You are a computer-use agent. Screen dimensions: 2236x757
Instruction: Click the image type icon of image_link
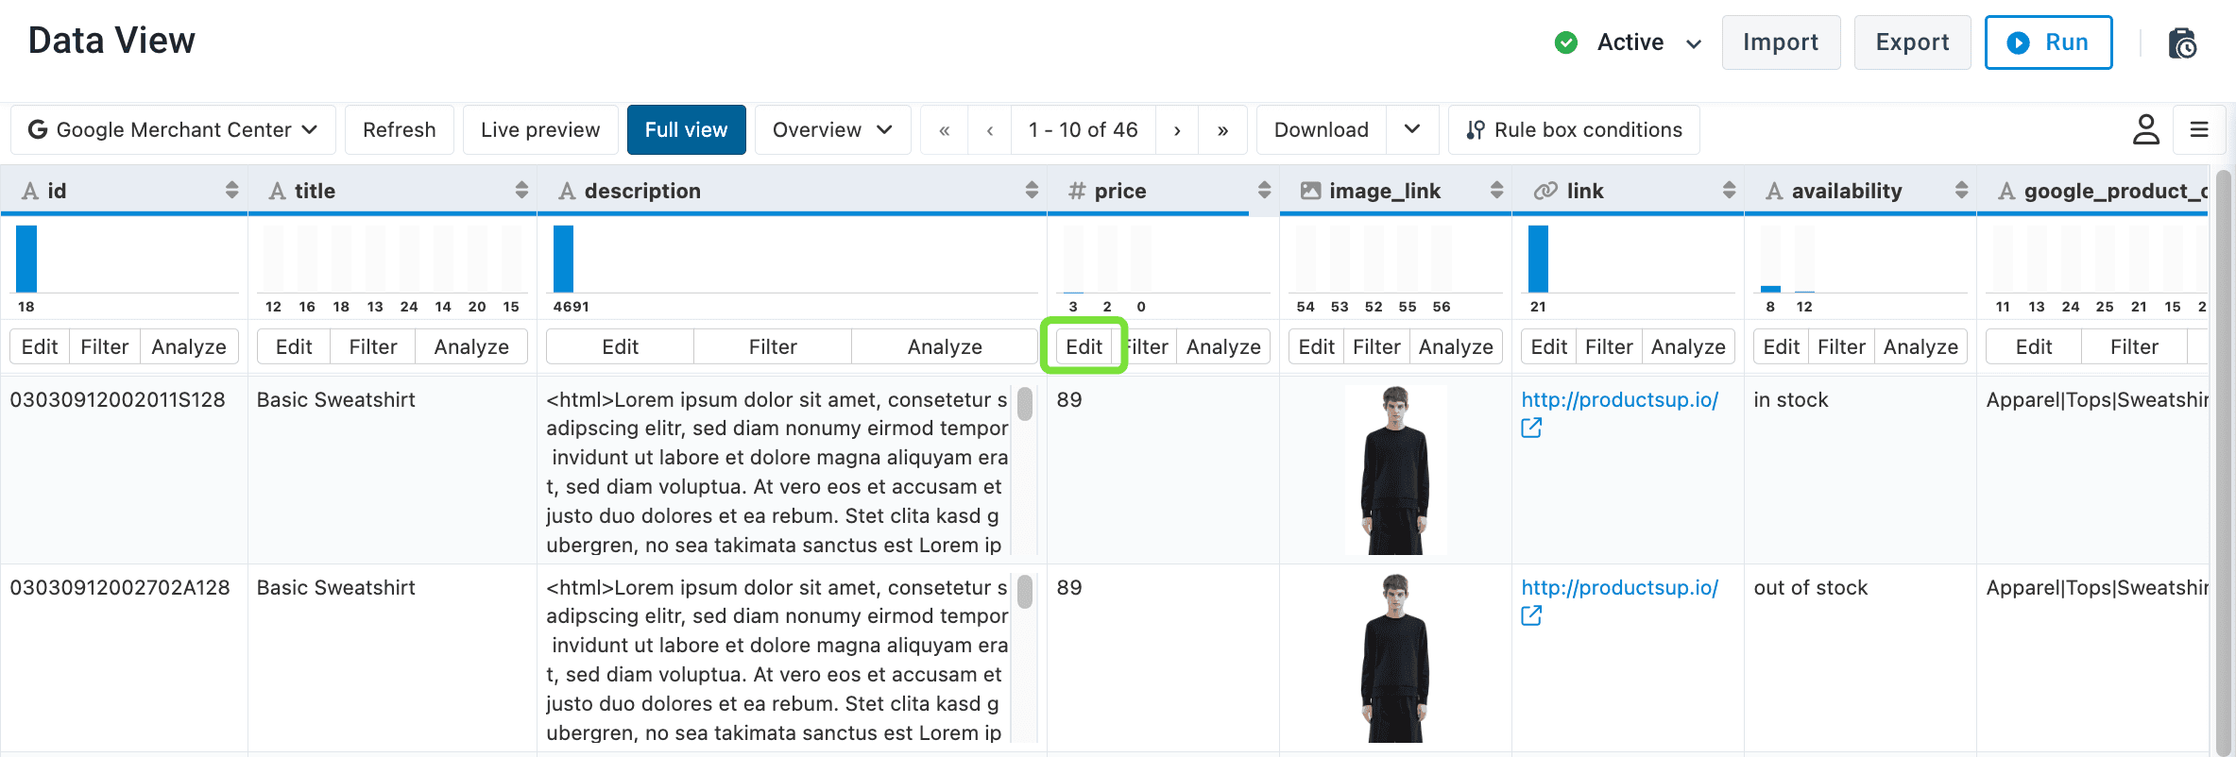click(x=1310, y=191)
